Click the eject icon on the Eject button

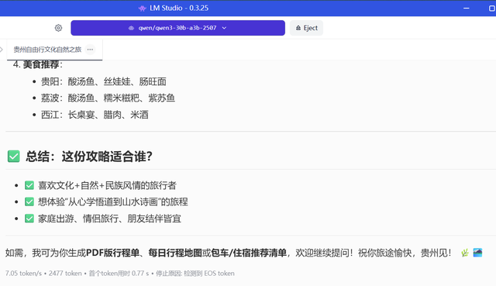coord(298,28)
